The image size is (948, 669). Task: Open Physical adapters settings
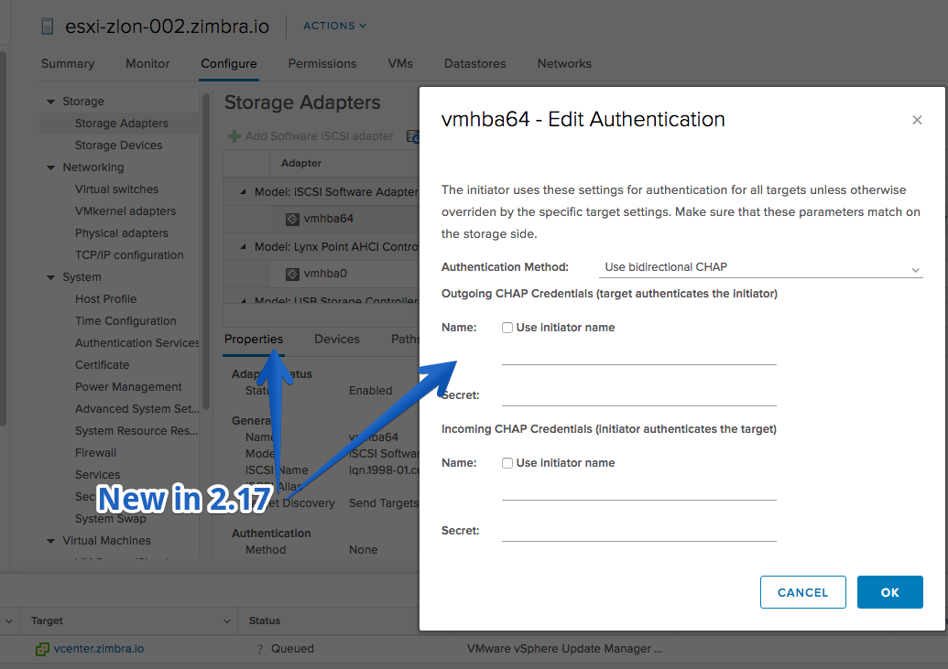tap(122, 233)
